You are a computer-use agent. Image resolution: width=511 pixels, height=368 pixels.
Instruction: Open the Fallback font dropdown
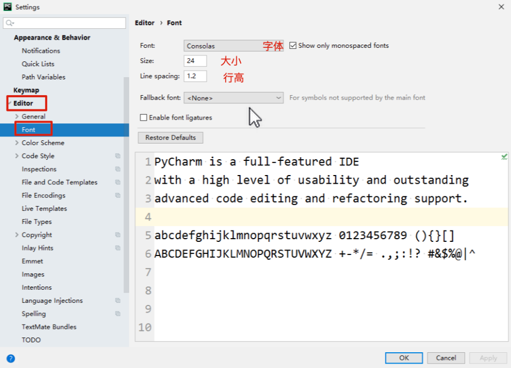click(x=233, y=98)
